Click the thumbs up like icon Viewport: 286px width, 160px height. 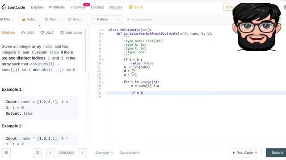coord(23,32)
